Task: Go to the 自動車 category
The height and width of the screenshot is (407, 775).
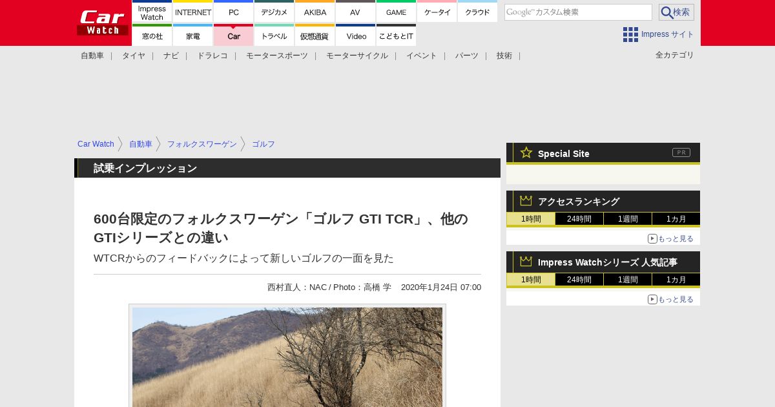Action: (x=92, y=56)
